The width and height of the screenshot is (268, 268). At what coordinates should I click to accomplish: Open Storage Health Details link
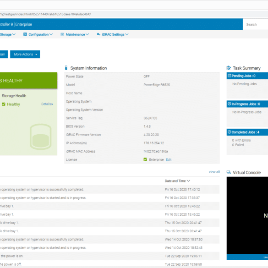click(x=47, y=104)
